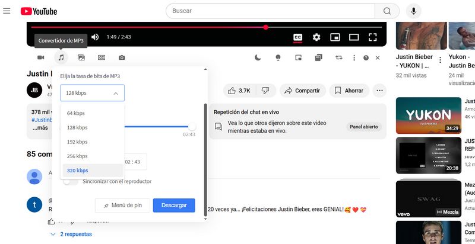475x244 pixels.
Task: Switch to the miniplayer
Action: pyautogui.click(x=335, y=37)
